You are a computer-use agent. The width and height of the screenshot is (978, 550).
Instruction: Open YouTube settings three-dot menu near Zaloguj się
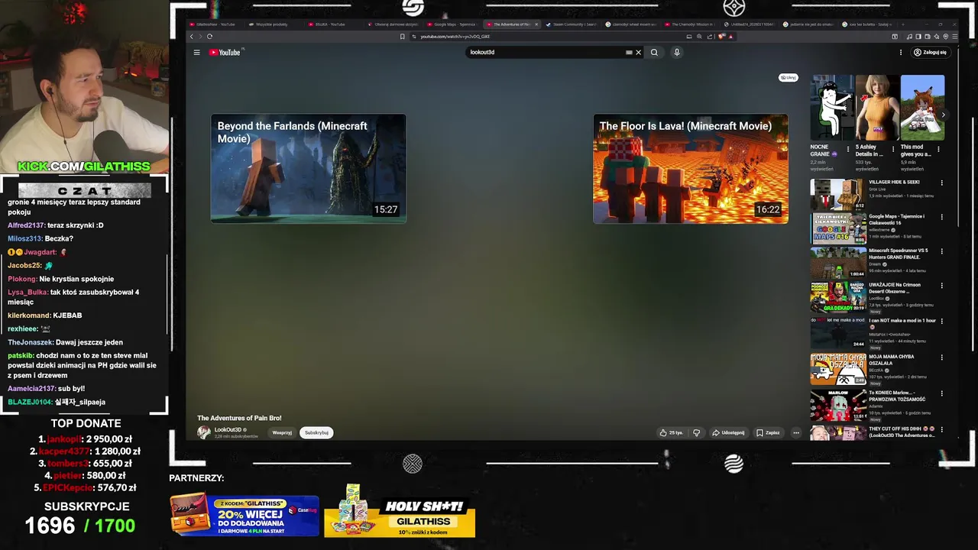[901, 53]
